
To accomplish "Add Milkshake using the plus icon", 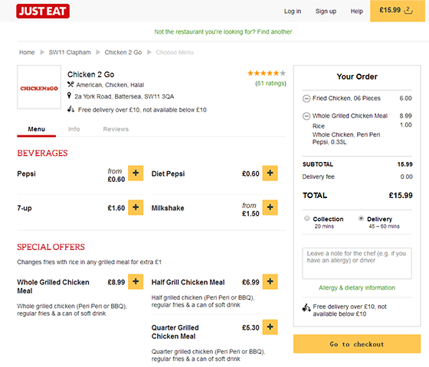I will [270, 207].
